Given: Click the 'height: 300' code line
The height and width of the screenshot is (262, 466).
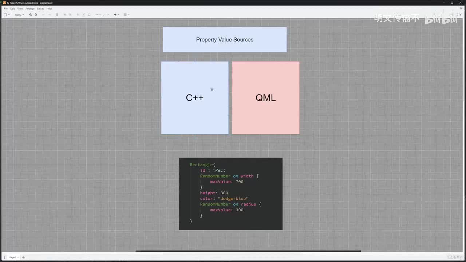Looking at the screenshot, I should [214, 193].
